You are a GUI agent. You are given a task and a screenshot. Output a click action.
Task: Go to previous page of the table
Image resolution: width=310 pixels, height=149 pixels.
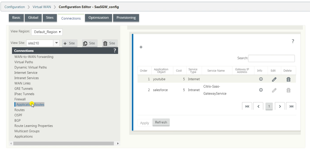(x=258, y=106)
